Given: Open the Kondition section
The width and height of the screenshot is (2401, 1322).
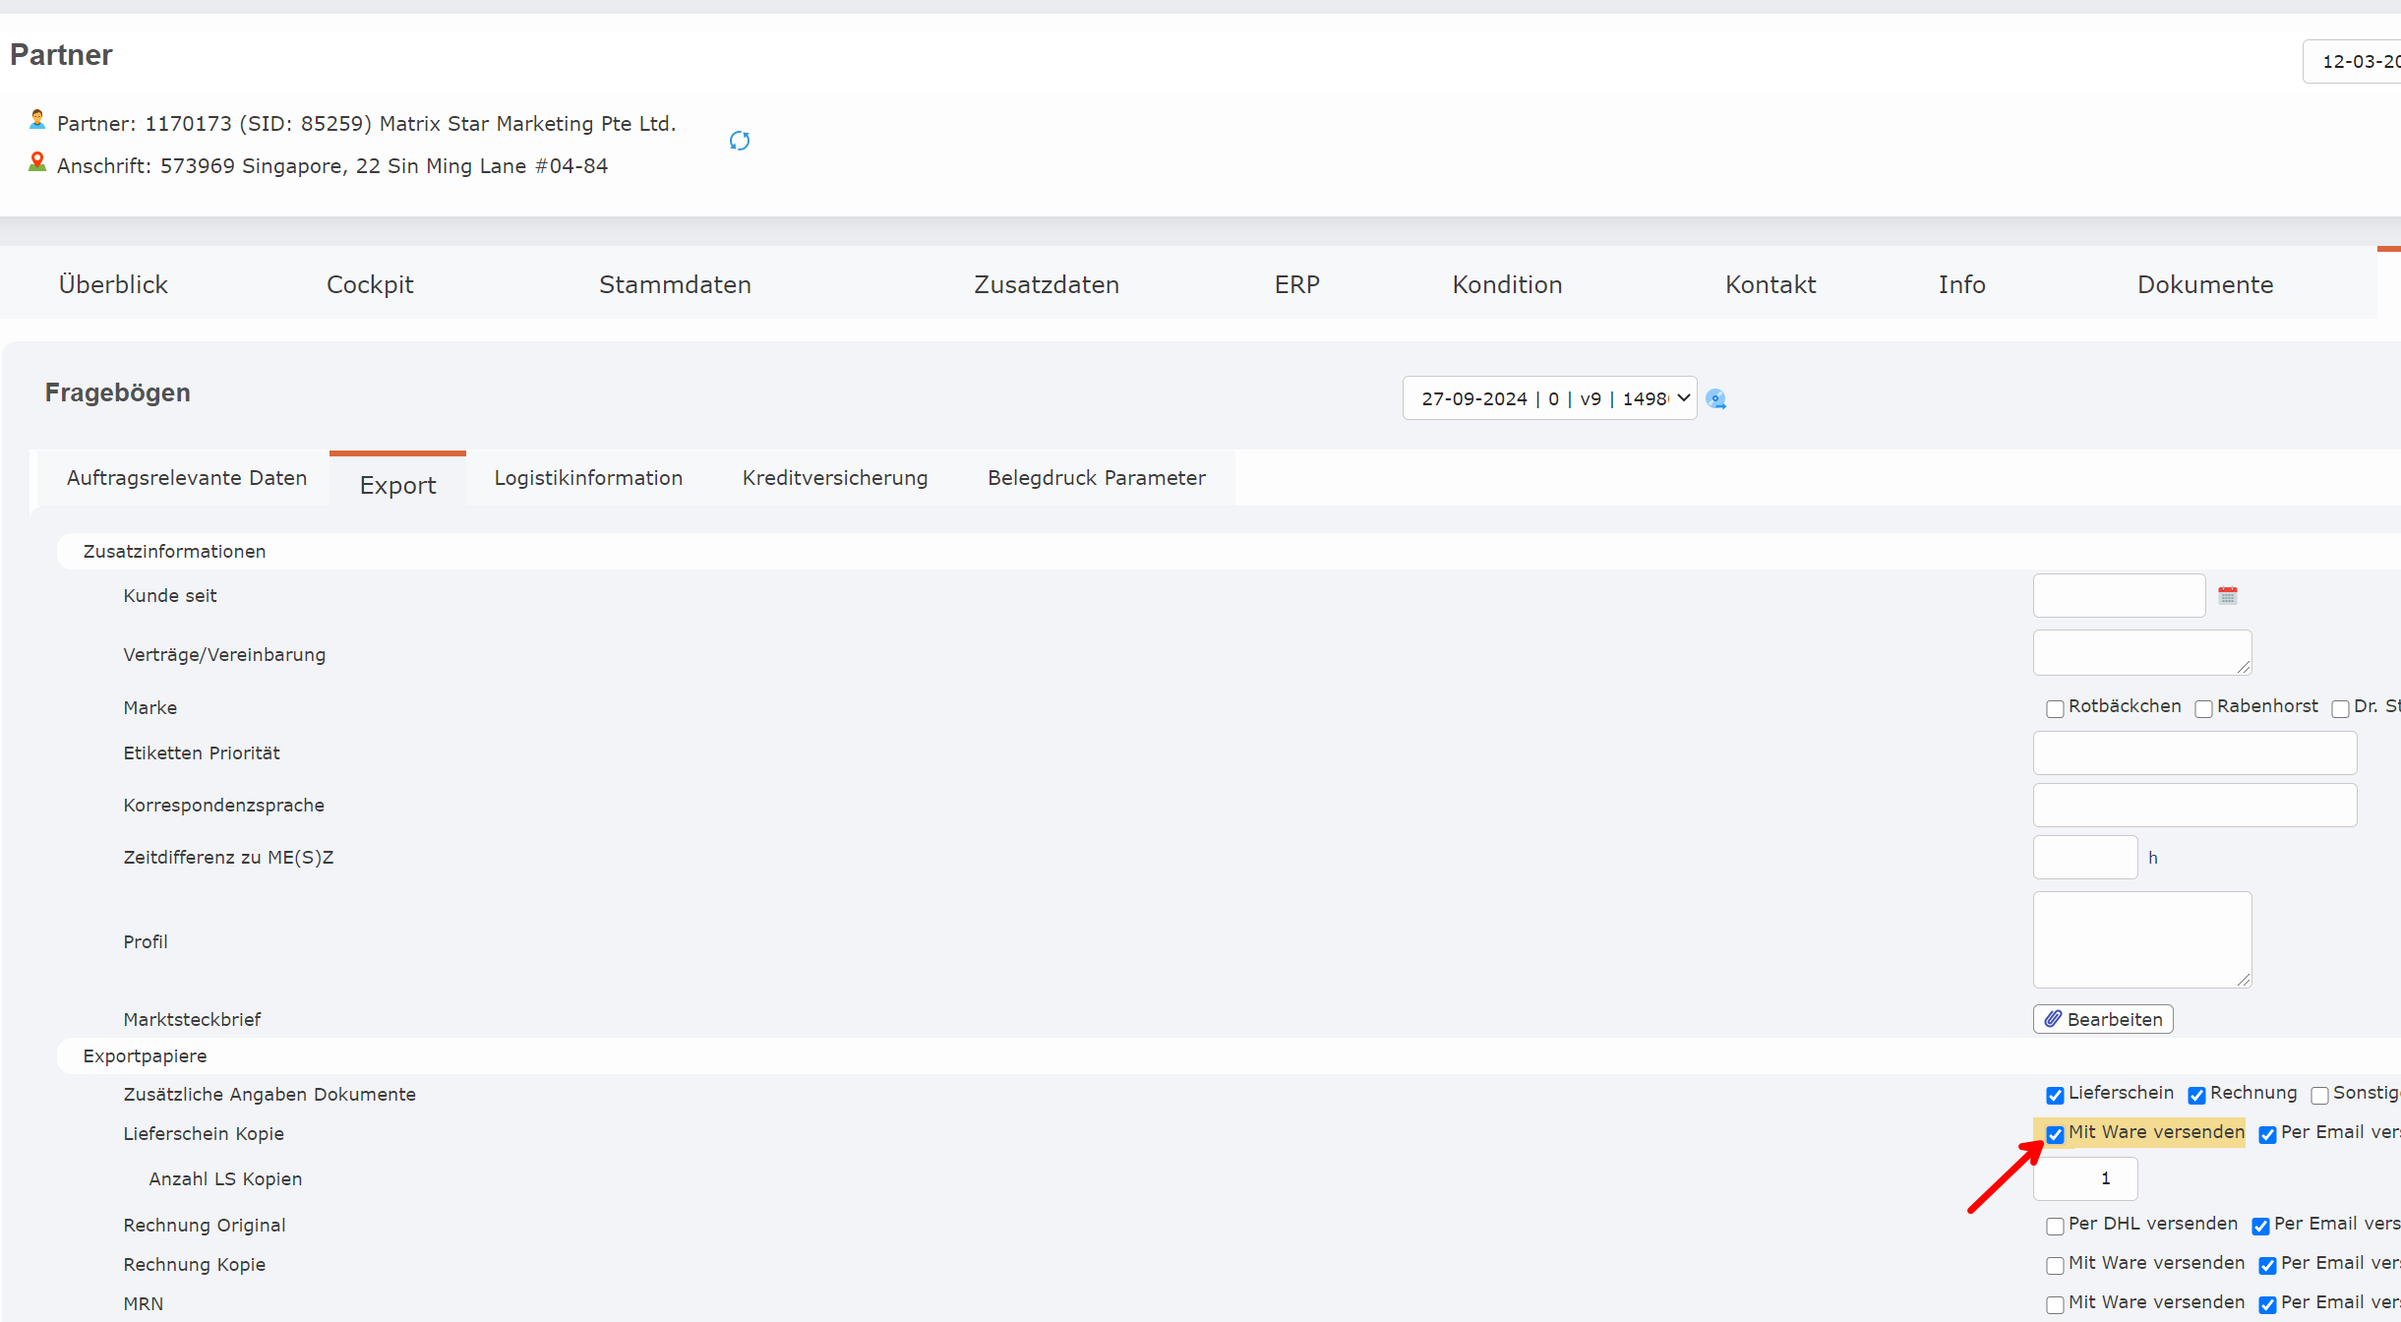Looking at the screenshot, I should pyautogui.click(x=1507, y=284).
